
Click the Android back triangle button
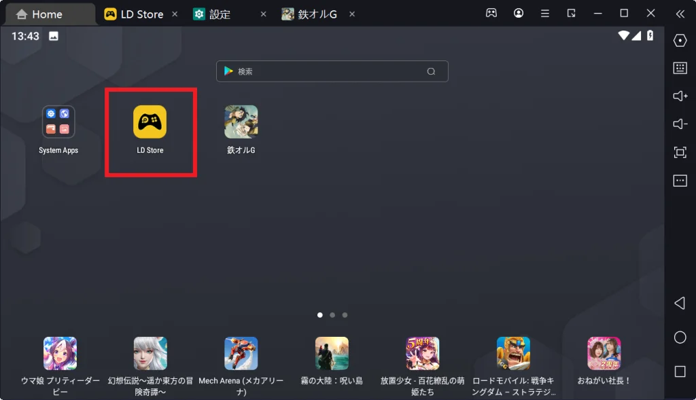pyautogui.click(x=680, y=304)
